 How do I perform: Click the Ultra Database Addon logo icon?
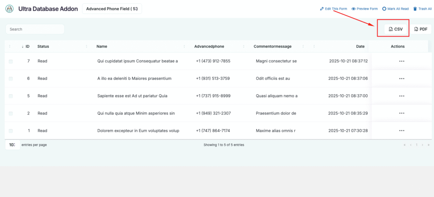(10, 9)
